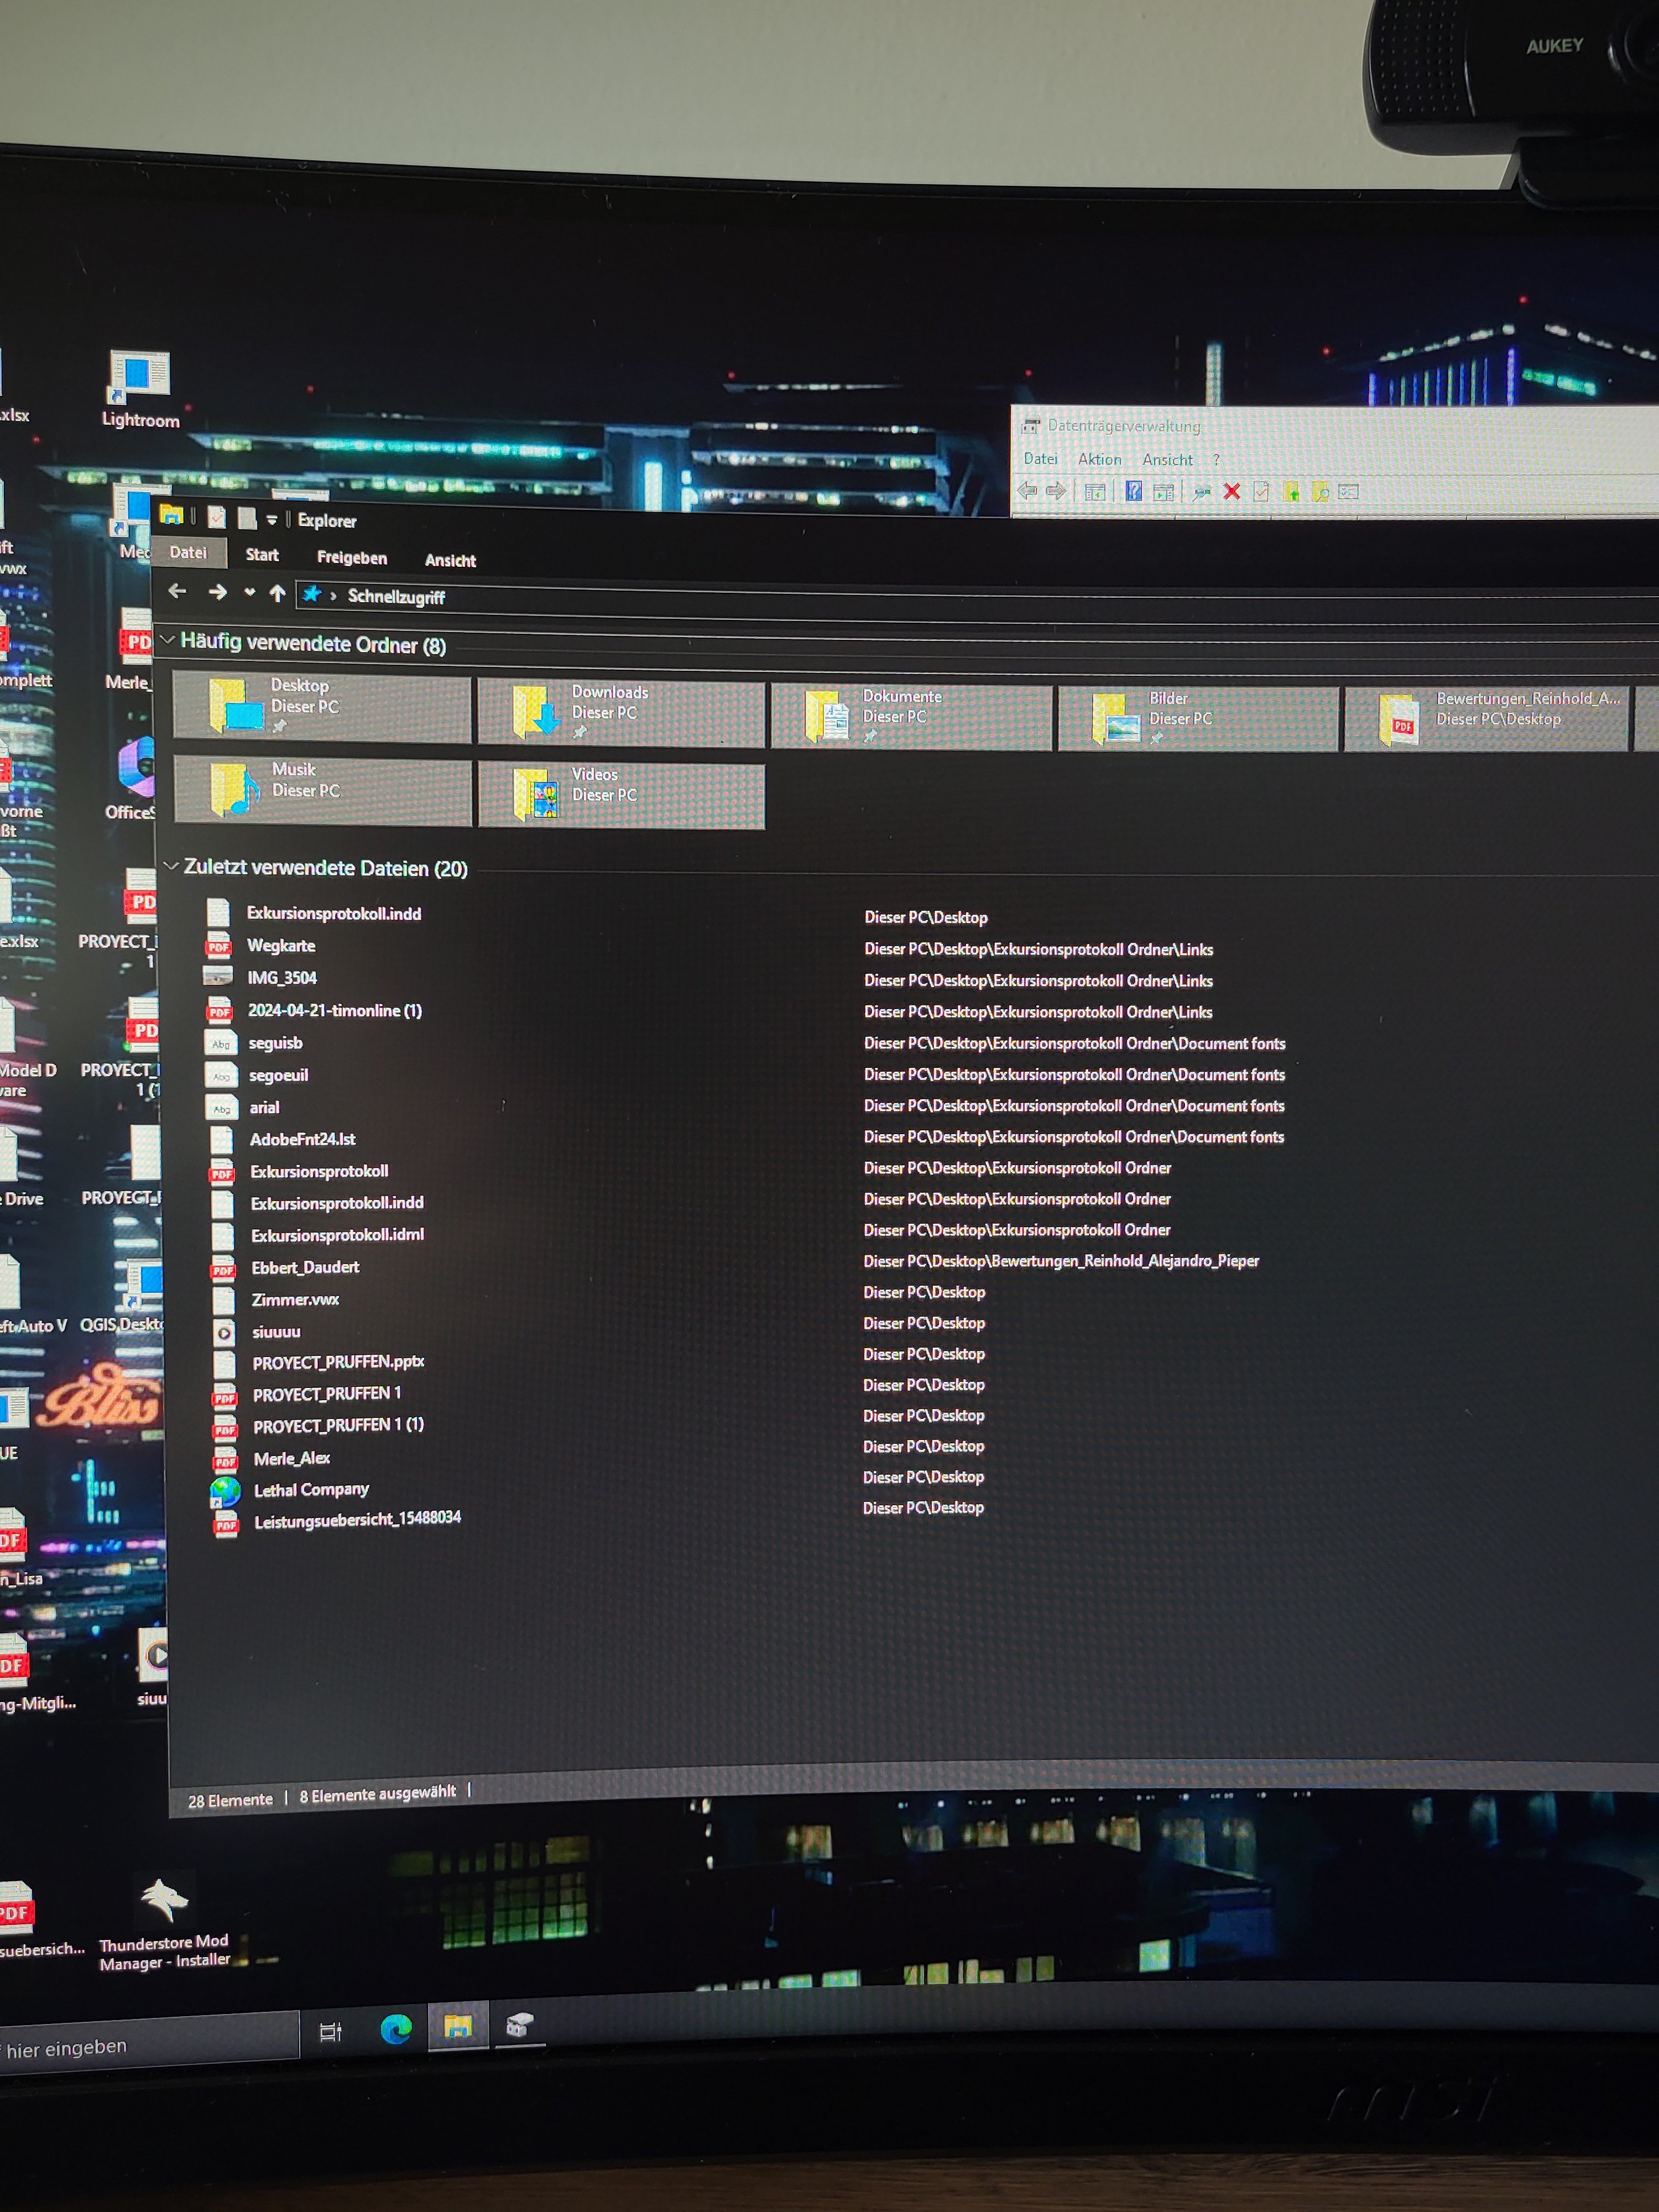Switch to the Ansicht ribbon tab in Explorer

click(x=450, y=560)
